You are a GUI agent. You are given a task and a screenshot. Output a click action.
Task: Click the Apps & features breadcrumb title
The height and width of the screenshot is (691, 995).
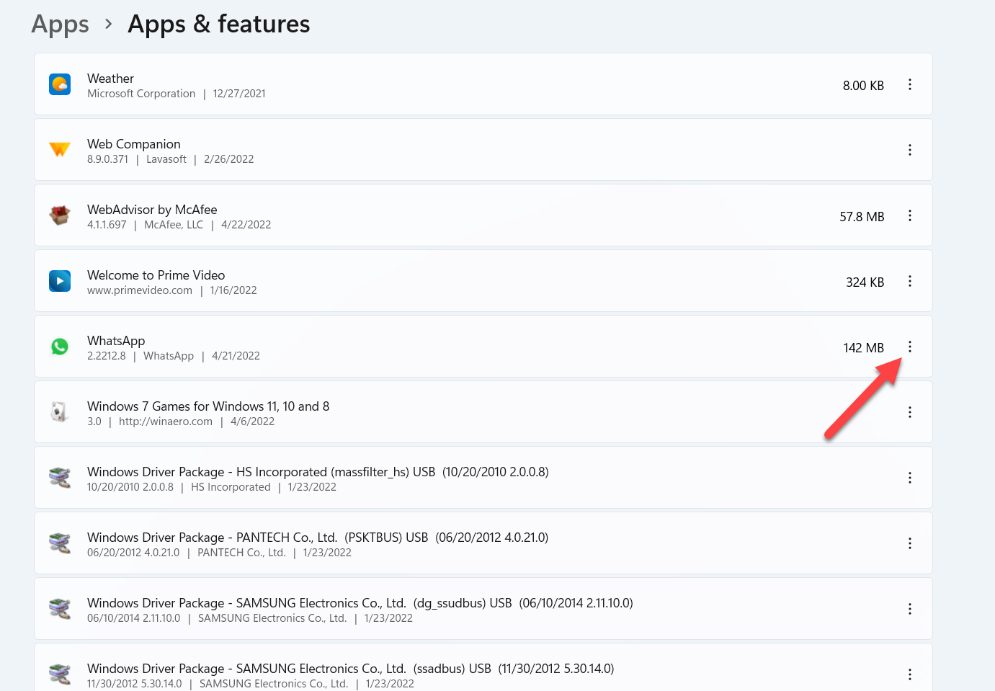coord(219,24)
